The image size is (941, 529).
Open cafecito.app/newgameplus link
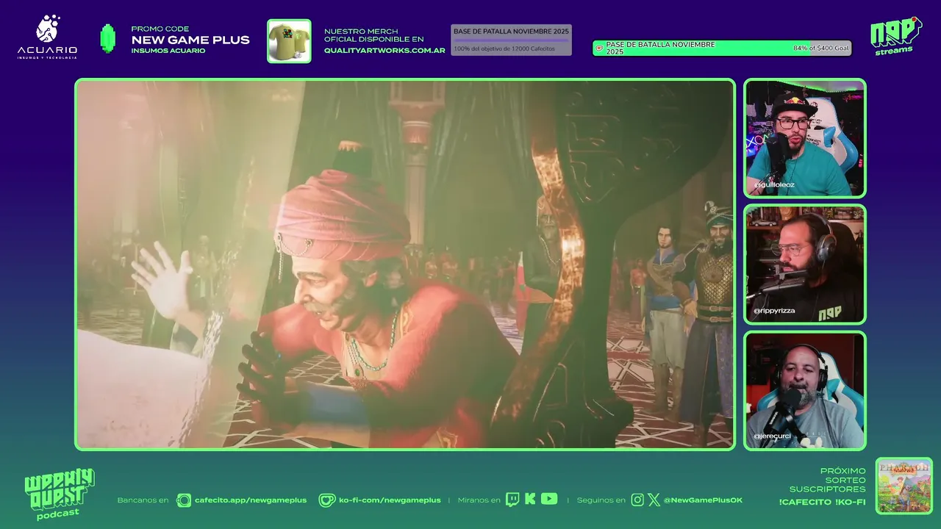click(251, 500)
